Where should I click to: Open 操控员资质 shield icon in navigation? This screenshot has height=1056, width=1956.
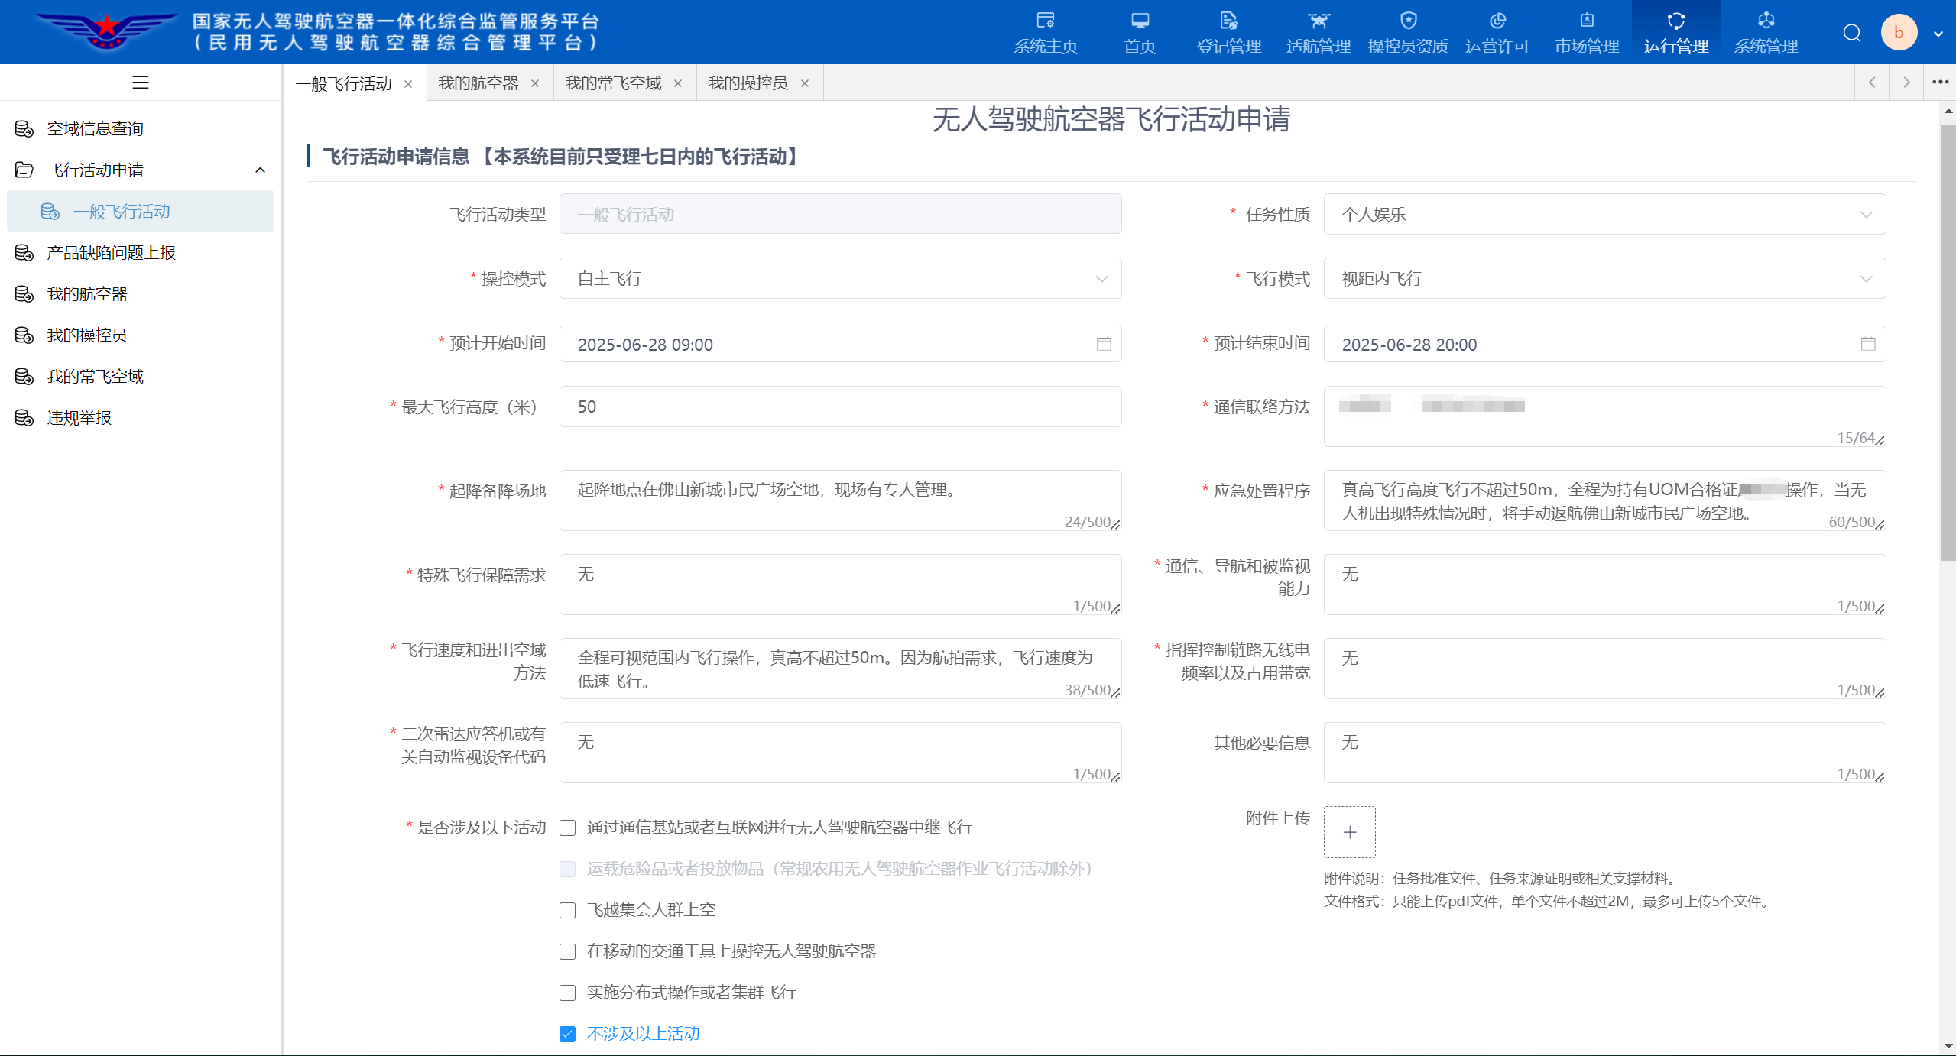coord(1407,21)
